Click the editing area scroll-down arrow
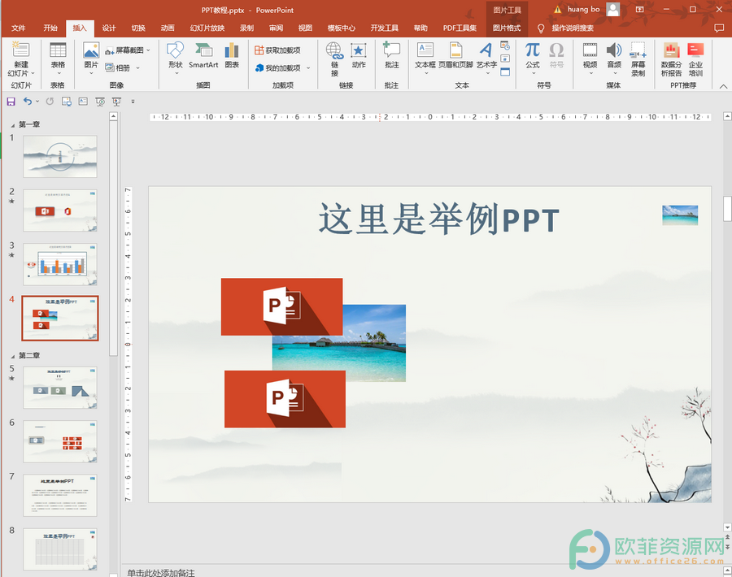Image resolution: width=732 pixels, height=577 pixels. click(x=727, y=527)
